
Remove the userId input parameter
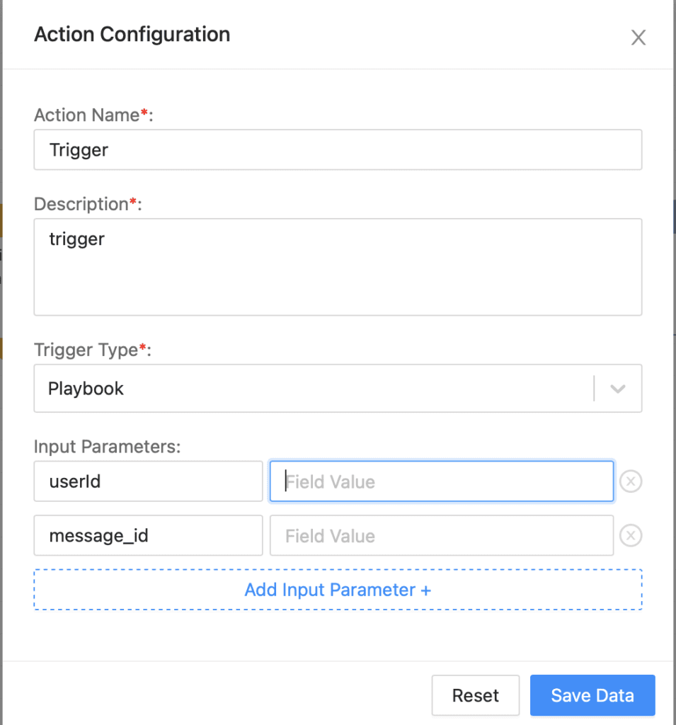(630, 481)
